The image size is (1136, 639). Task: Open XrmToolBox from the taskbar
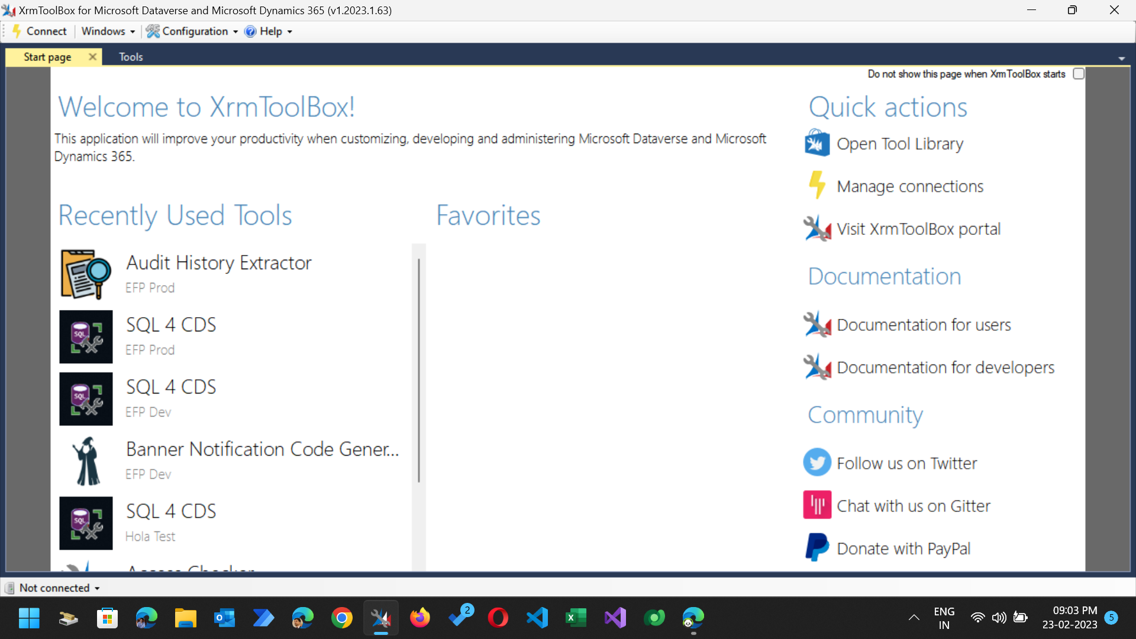coord(380,618)
